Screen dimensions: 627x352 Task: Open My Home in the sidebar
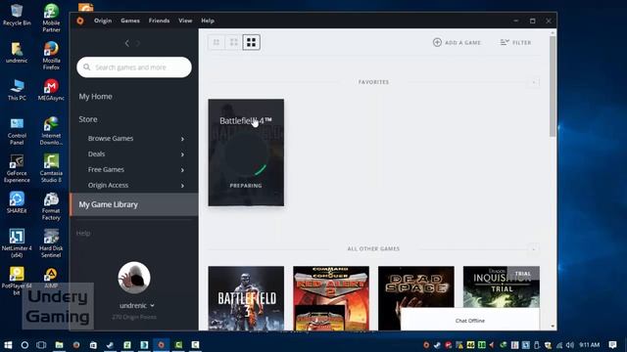[x=95, y=96]
